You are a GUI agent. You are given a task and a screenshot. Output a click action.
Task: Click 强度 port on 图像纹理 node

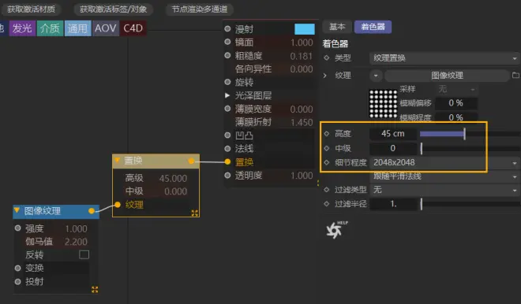pyautogui.click(x=17, y=228)
